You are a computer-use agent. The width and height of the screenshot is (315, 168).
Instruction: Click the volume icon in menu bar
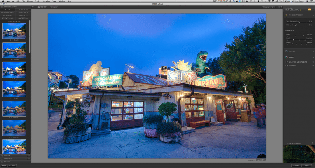tap(276, 1)
